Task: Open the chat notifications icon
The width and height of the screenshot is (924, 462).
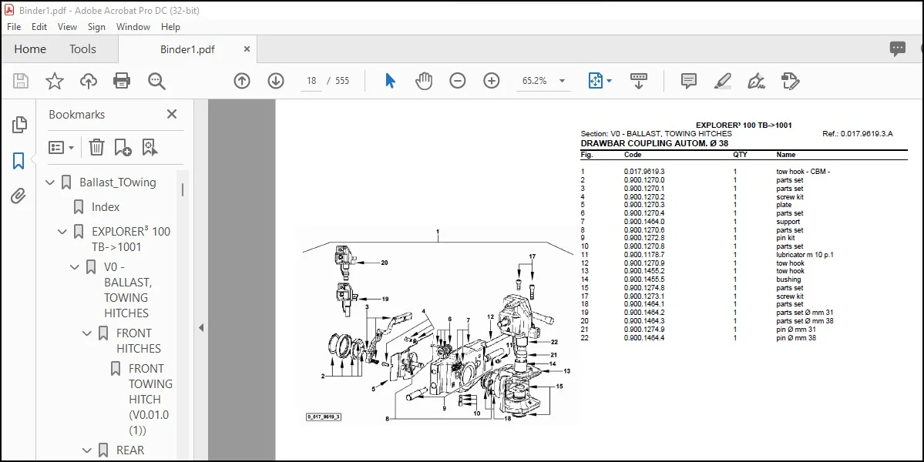Action: pyautogui.click(x=898, y=49)
